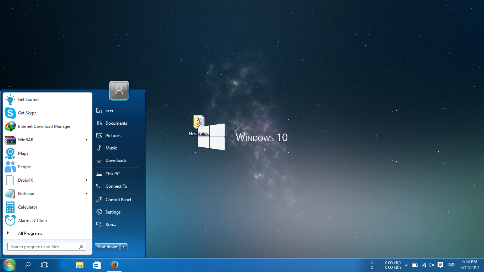This screenshot has width=484, height=272.
Task: Open Notepad from the Start menu
Action: click(47, 194)
